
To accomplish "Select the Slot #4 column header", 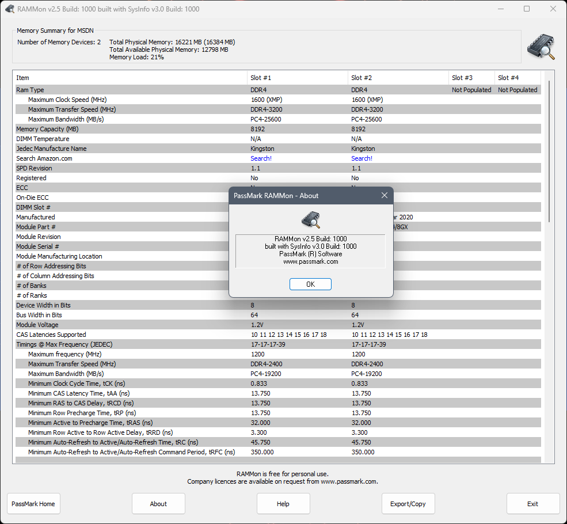I will click(x=517, y=78).
